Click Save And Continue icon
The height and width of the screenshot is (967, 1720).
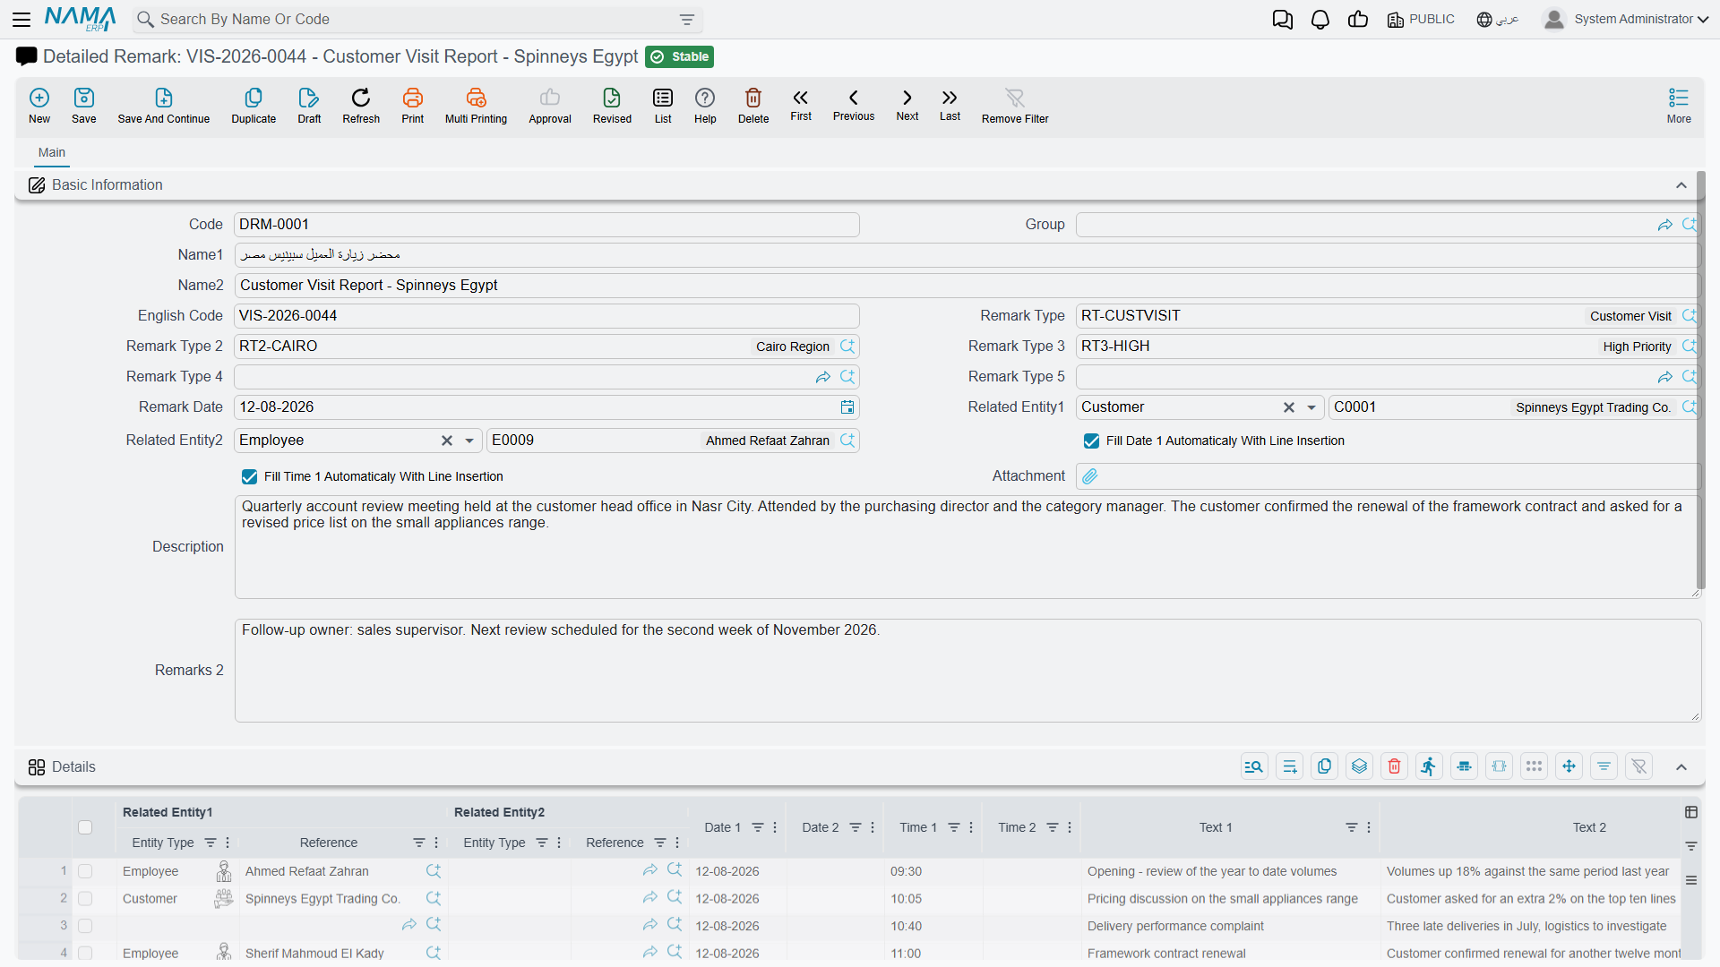pyautogui.click(x=164, y=105)
